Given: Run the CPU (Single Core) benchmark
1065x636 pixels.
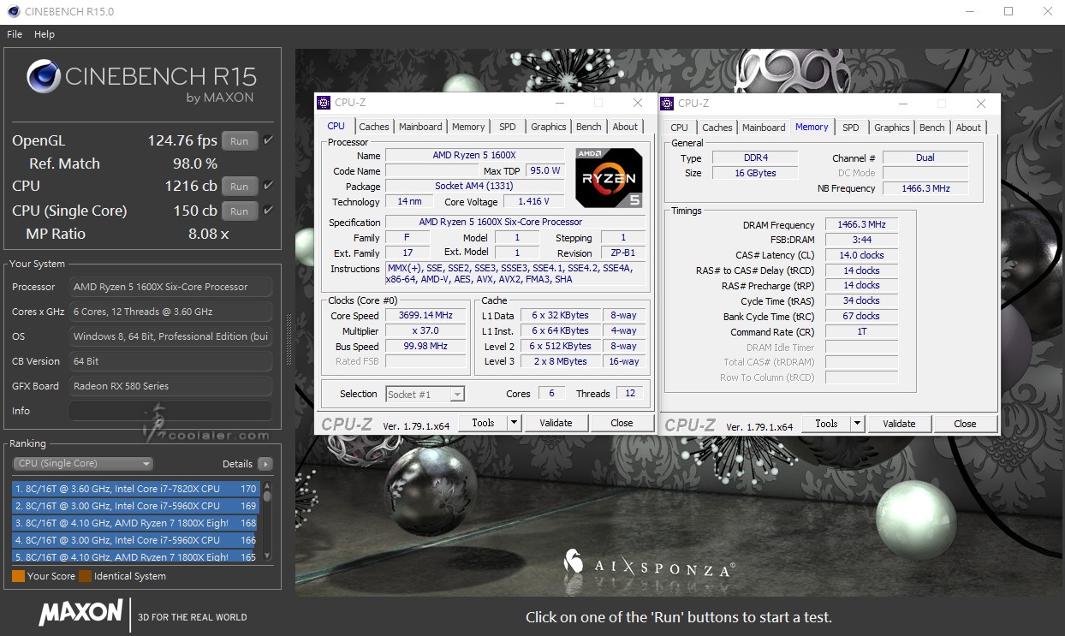Looking at the screenshot, I should point(240,211).
